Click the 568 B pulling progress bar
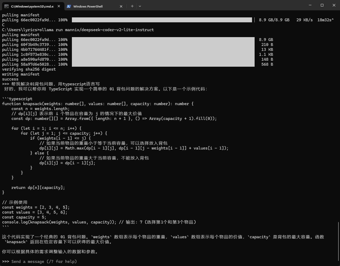This screenshot has height=266, width=340. (163, 64)
